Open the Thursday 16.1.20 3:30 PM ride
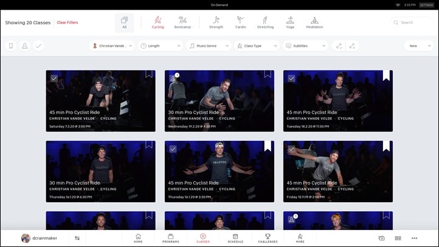439x247 pixels. [219, 171]
